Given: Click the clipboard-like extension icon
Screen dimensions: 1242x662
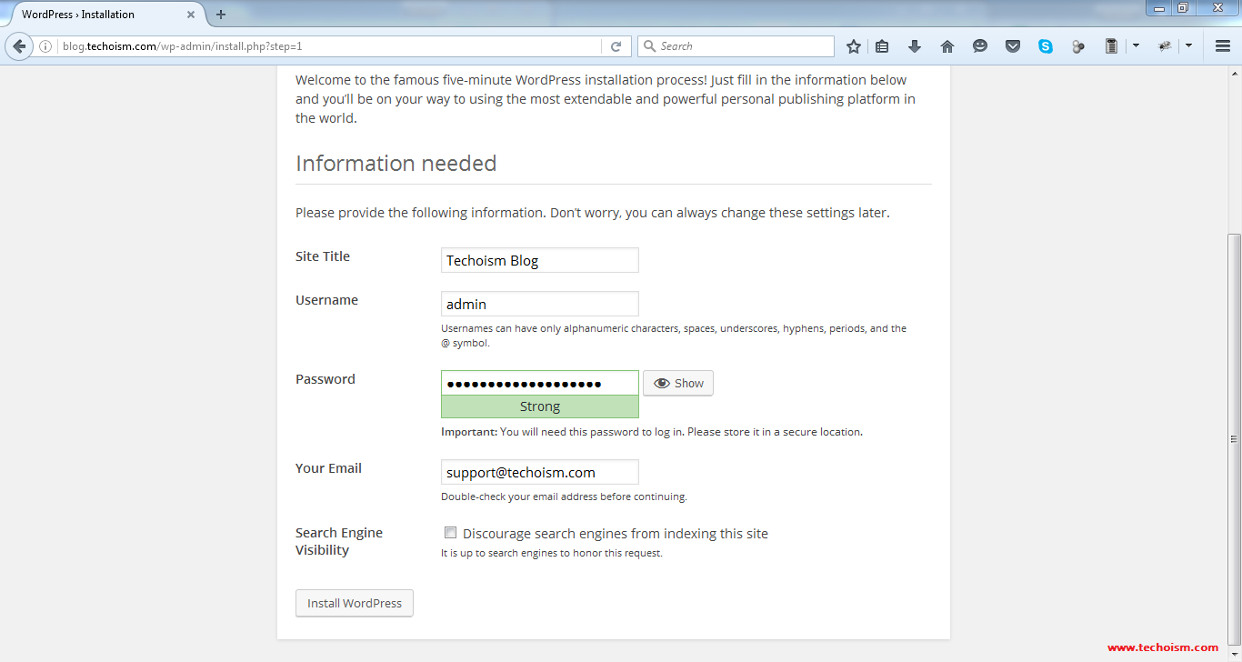Looking at the screenshot, I should tap(1111, 46).
